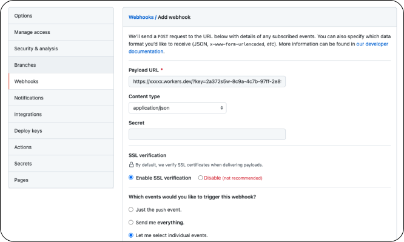Click into the Payload URL field
The width and height of the screenshot is (404, 242).
tap(207, 81)
